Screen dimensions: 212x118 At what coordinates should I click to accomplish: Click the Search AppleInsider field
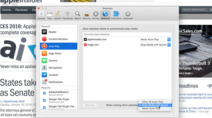point(195,10)
